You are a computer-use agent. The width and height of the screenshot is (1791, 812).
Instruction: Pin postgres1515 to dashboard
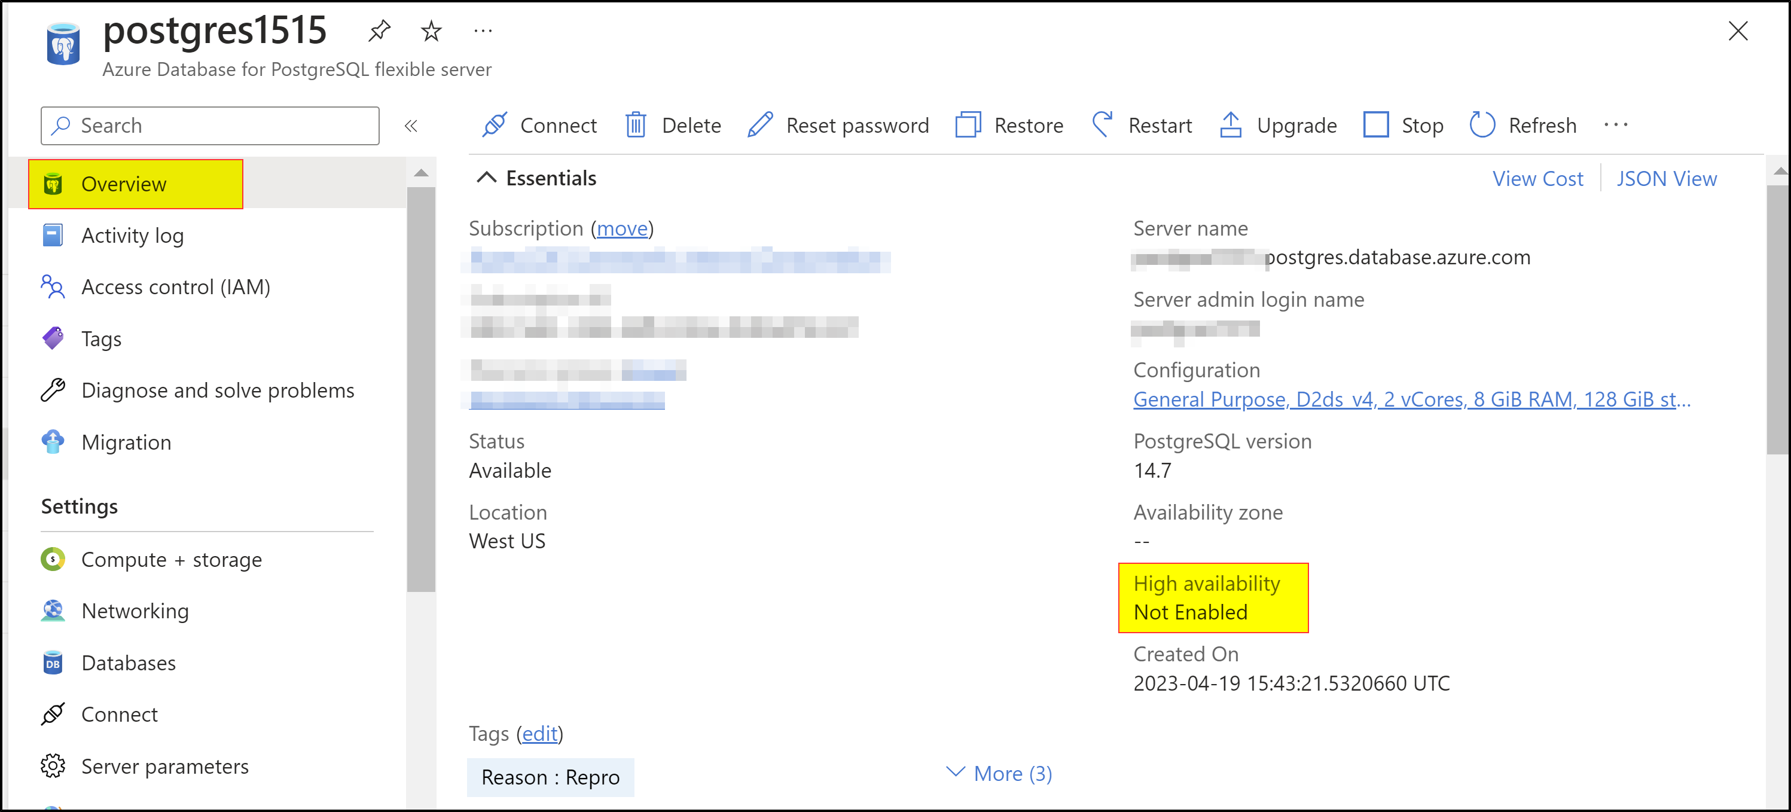(x=380, y=30)
